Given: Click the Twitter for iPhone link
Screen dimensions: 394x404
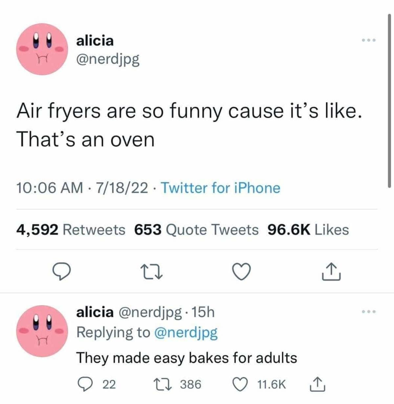Looking at the screenshot, I should [220, 188].
